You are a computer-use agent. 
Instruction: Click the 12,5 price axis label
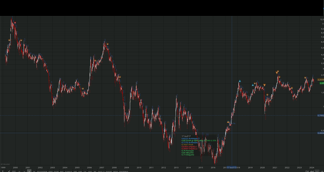(322, 20)
